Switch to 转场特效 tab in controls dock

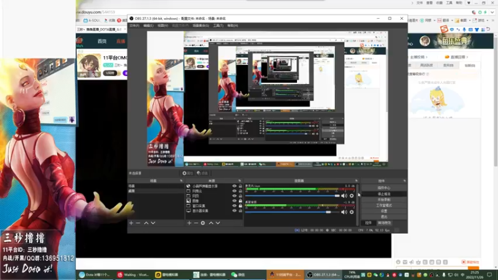(384, 223)
